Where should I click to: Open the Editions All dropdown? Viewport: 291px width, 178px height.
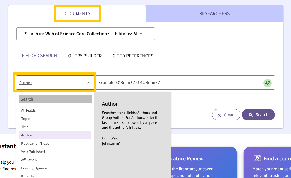tap(138, 34)
